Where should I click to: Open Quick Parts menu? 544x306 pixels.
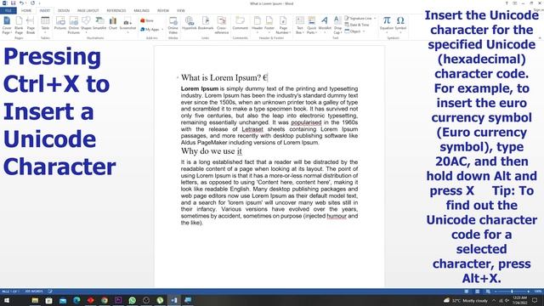312,25
